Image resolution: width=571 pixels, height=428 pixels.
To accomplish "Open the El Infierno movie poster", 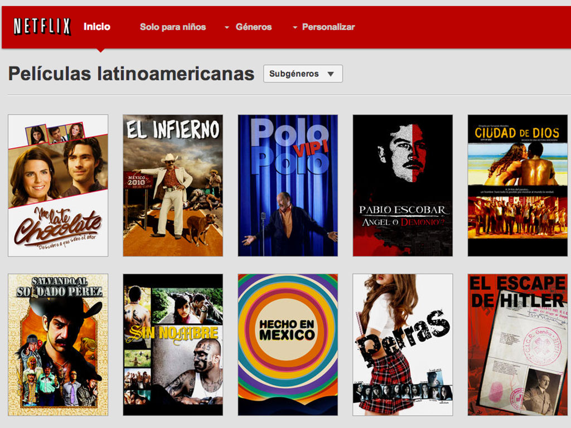I will click(x=173, y=185).
